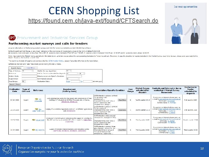Click the Description/Specific Condition column header
The image size is (209, 157).
[110, 90]
